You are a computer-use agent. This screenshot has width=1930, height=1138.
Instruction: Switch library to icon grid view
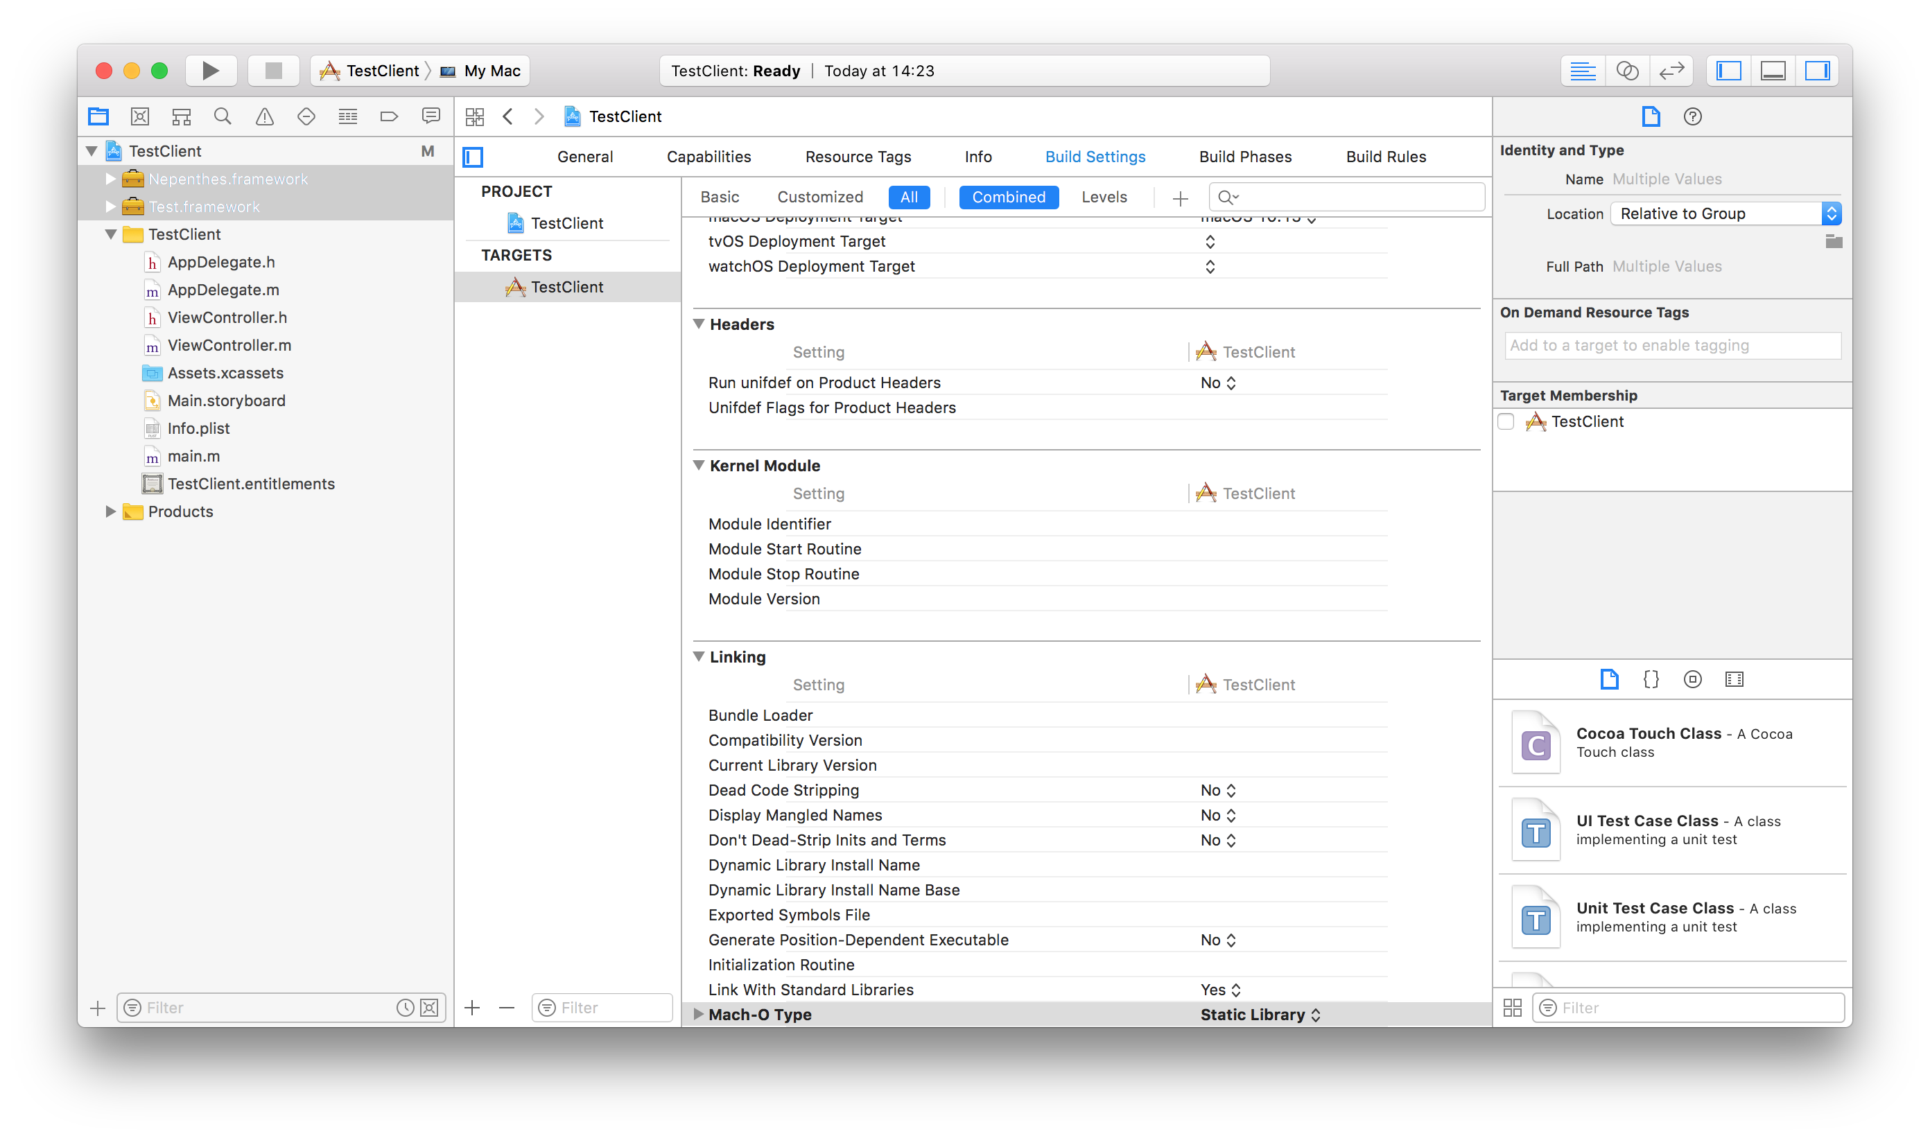[x=1513, y=1008]
